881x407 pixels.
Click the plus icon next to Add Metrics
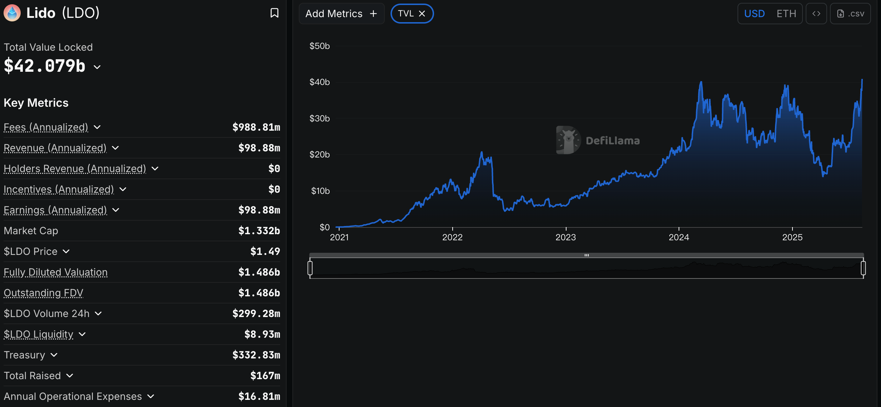373,13
